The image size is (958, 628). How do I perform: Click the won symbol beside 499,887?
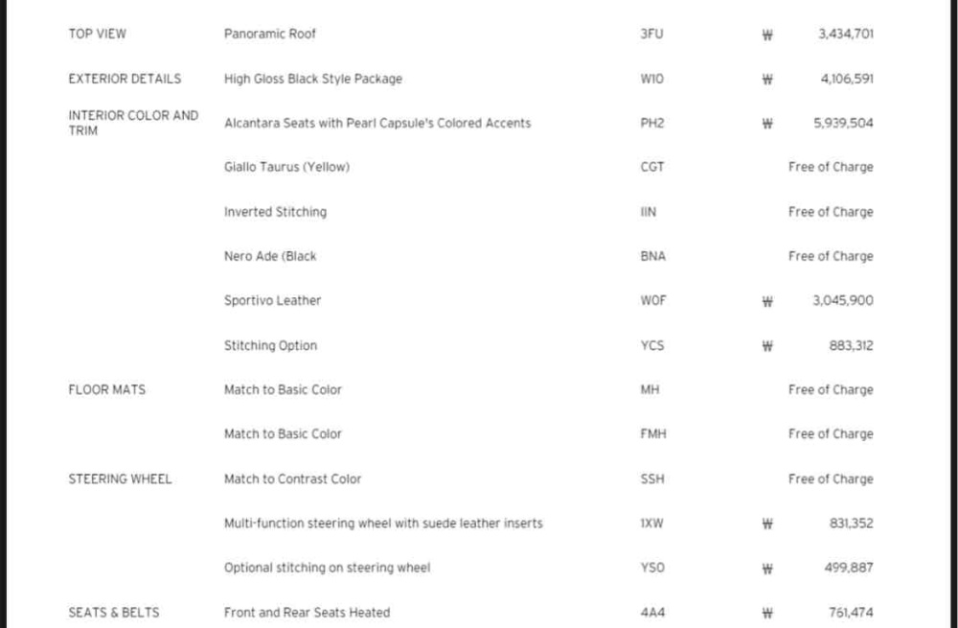tap(767, 569)
